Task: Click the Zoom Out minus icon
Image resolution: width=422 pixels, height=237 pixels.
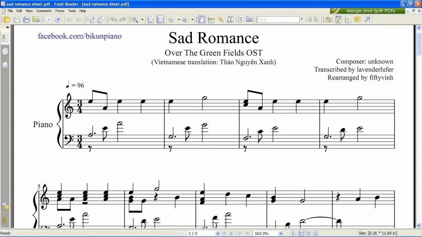Action: [171, 19]
